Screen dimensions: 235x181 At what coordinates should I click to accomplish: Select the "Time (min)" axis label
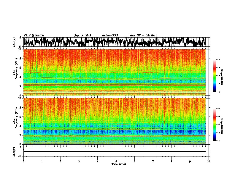coord(119,164)
